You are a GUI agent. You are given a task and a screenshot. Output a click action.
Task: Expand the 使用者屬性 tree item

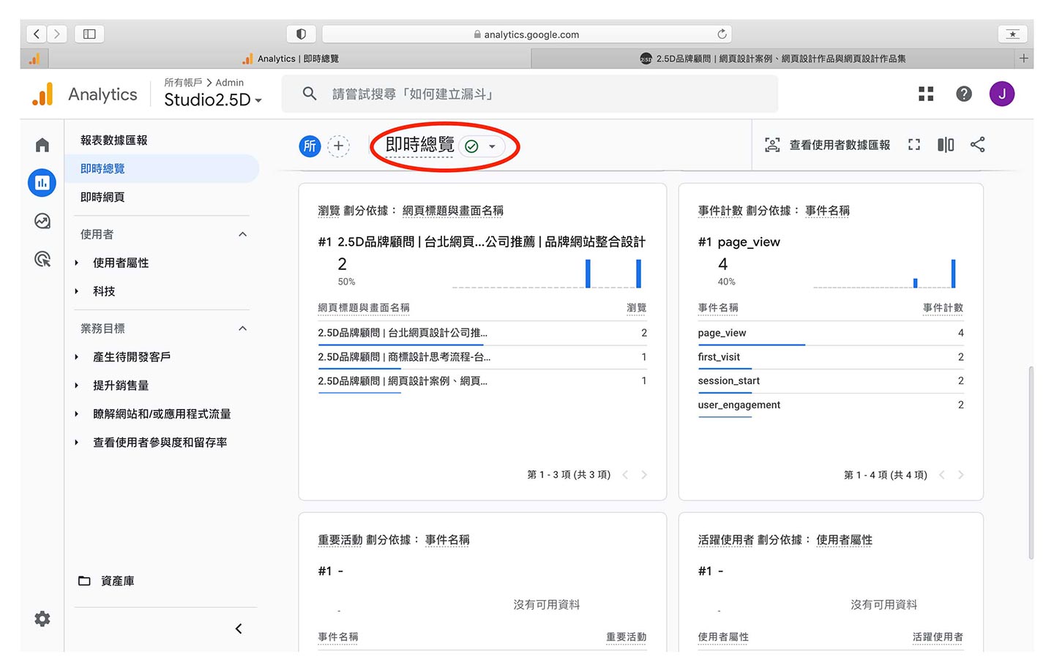(x=77, y=263)
